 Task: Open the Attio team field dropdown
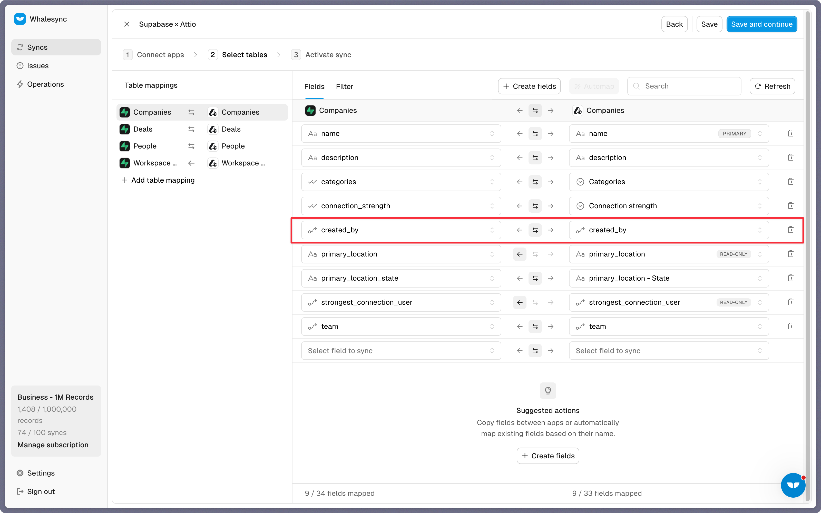click(669, 326)
